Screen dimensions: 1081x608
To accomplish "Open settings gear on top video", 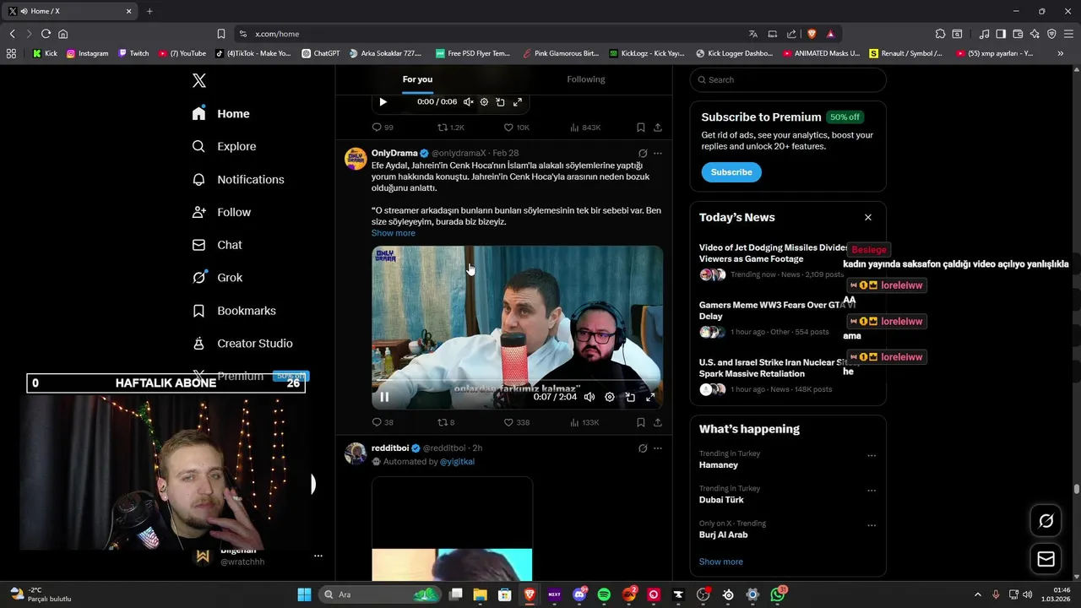I will coord(484,102).
